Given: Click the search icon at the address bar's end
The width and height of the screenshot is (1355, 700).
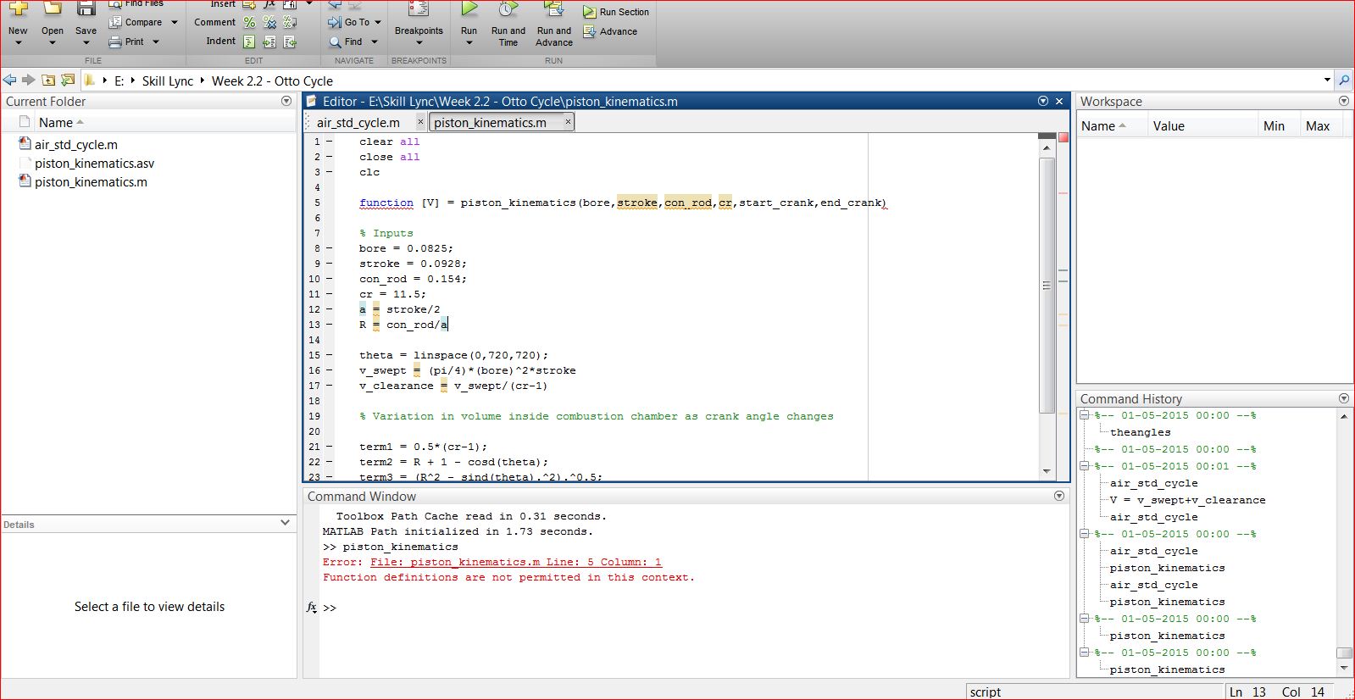Looking at the screenshot, I should point(1344,81).
